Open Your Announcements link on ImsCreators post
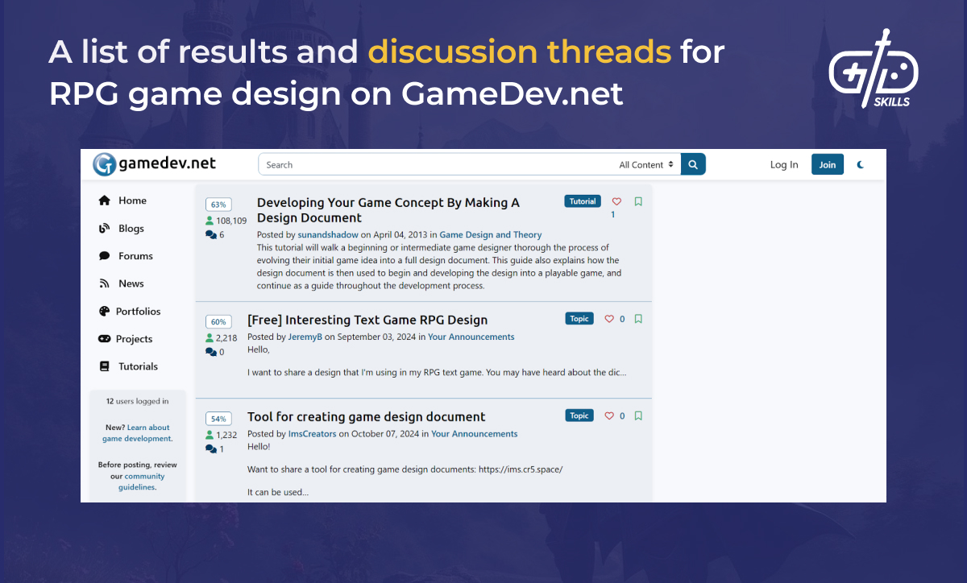This screenshot has height=583, width=967. pos(475,433)
